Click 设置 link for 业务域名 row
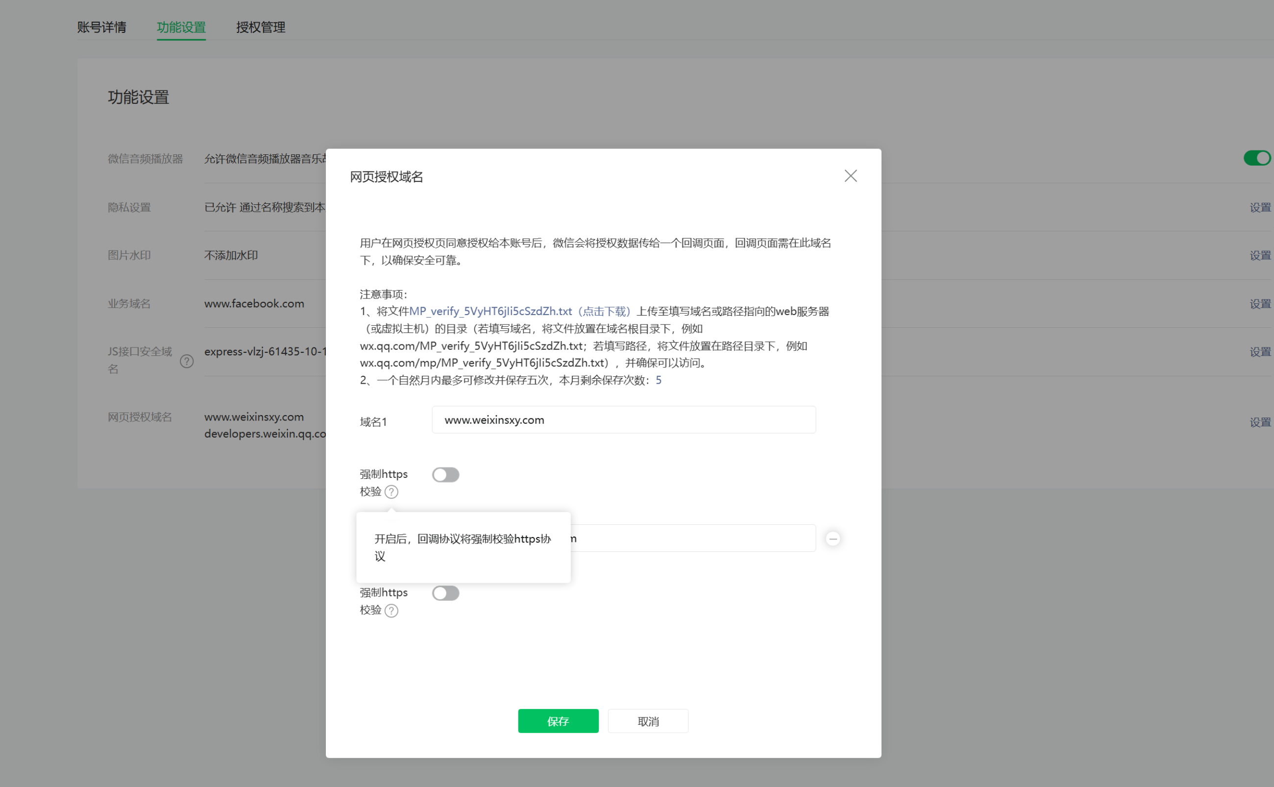The width and height of the screenshot is (1274, 787). pos(1260,304)
